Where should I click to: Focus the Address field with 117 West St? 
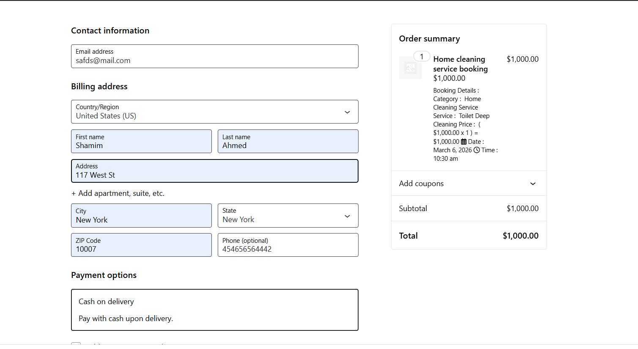point(214,171)
